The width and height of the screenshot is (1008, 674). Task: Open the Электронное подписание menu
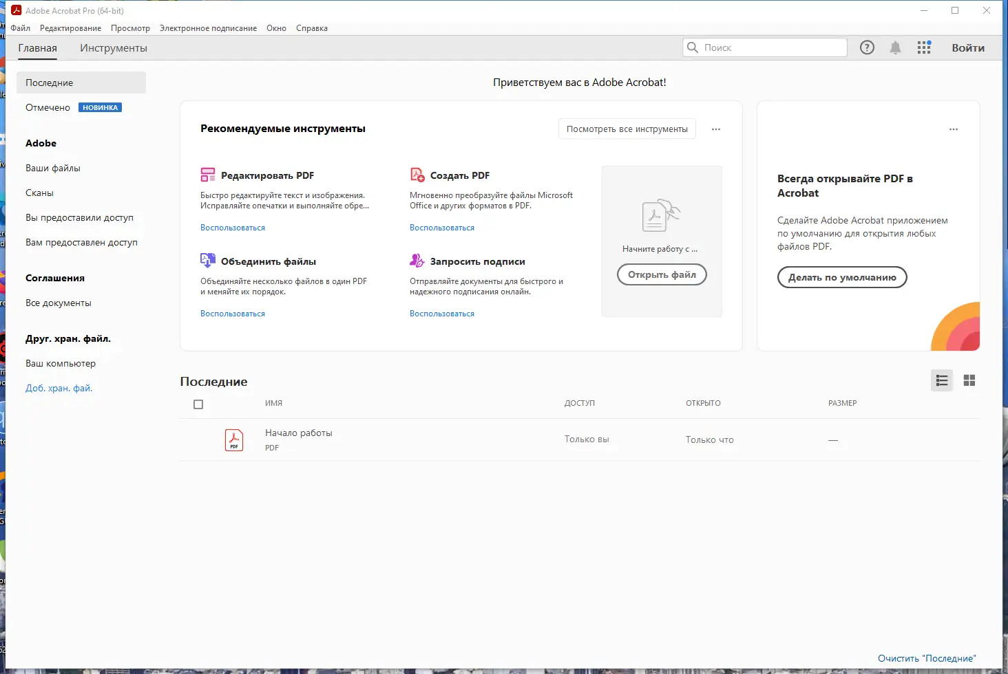(x=208, y=28)
